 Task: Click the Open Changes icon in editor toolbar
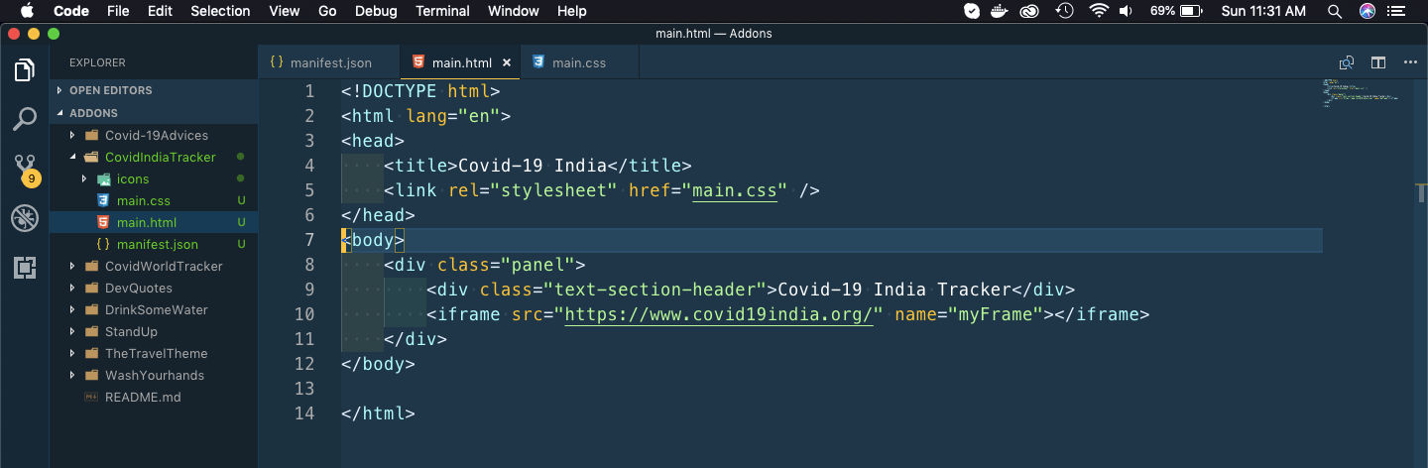[x=1347, y=62]
